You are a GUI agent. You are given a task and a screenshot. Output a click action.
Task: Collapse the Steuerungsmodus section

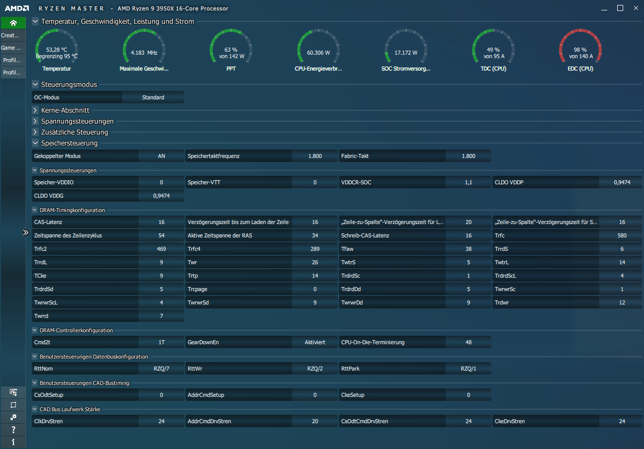click(35, 84)
